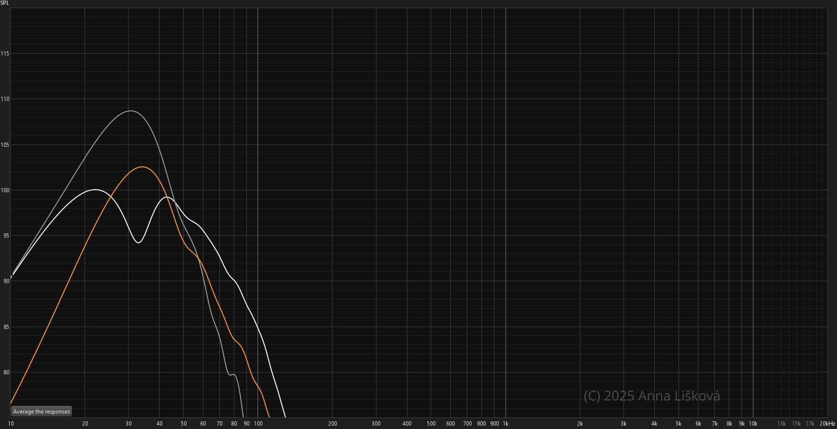Click the Anna Lišková copyright watermark
Image resolution: width=837 pixels, height=429 pixels.
pos(651,396)
